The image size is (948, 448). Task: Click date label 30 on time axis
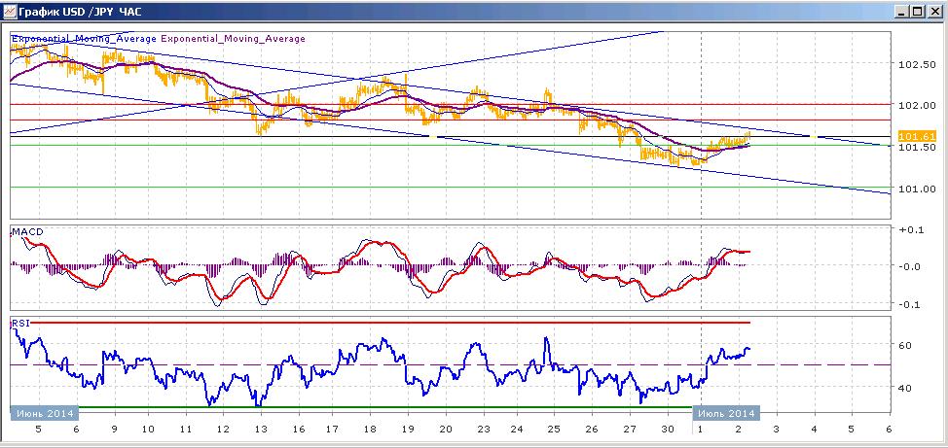(668, 430)
